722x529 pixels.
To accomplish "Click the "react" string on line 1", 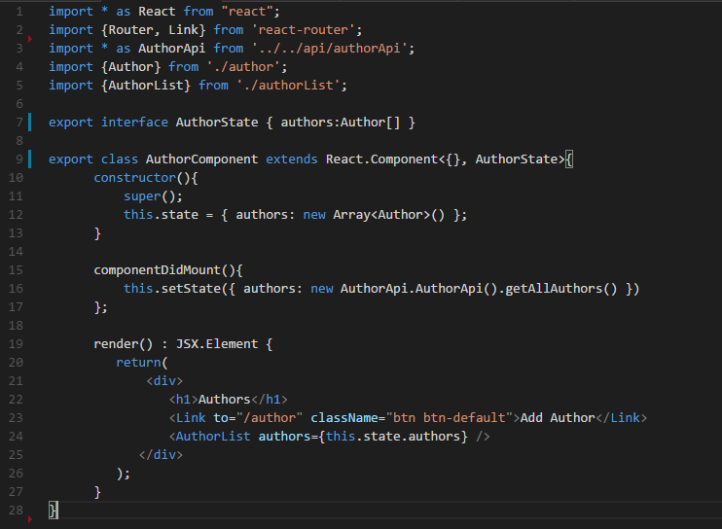I will click(247, 11).
